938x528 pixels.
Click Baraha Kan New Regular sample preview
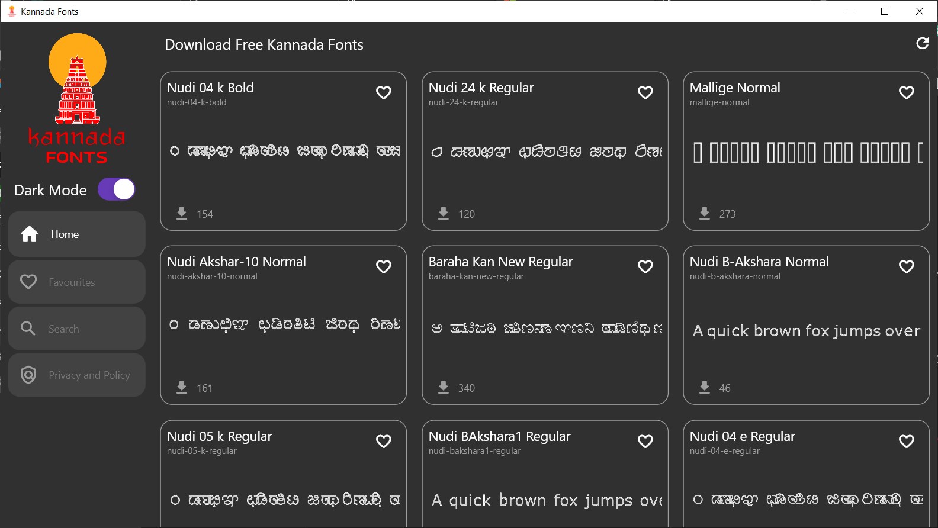point(546,328)
